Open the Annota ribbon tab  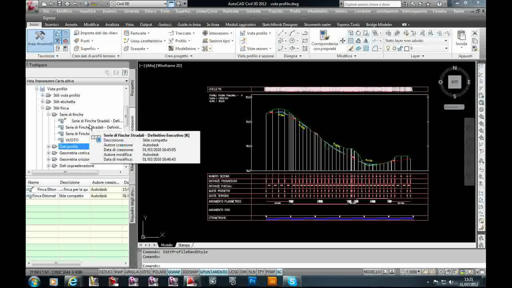click(x=71, y=24)
